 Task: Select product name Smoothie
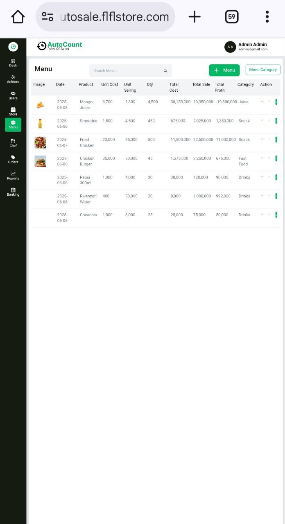88,121
